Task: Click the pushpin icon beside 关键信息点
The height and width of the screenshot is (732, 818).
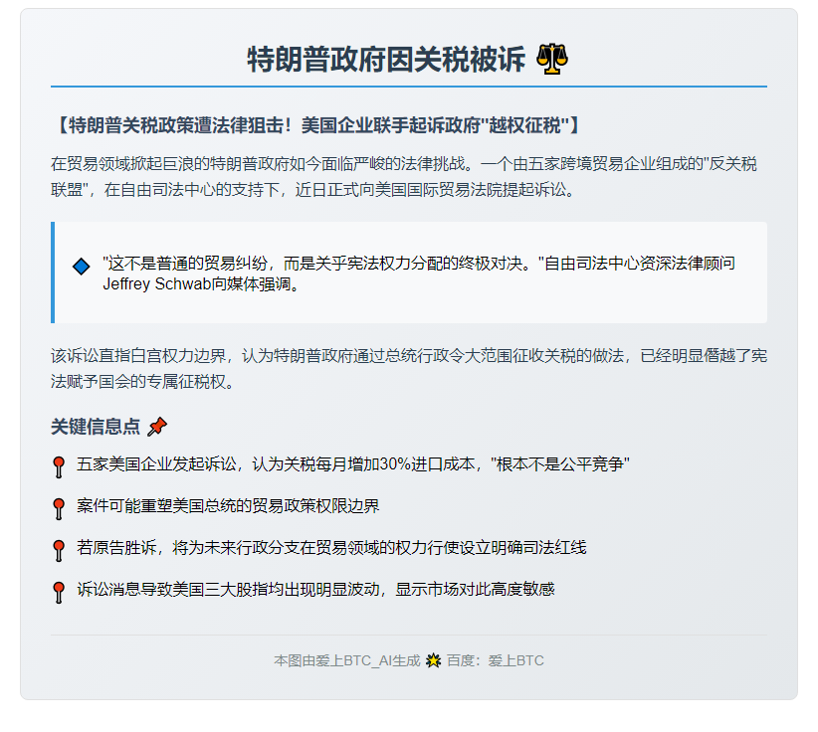Action: point(157,427)
